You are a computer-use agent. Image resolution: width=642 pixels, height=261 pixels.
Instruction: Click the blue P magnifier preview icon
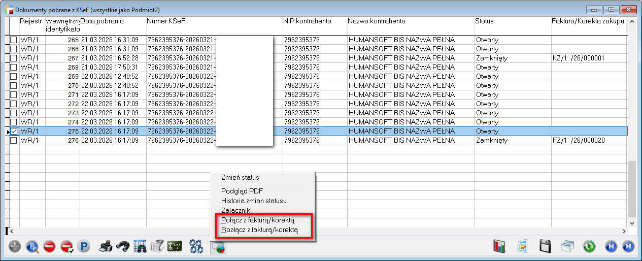32,247
